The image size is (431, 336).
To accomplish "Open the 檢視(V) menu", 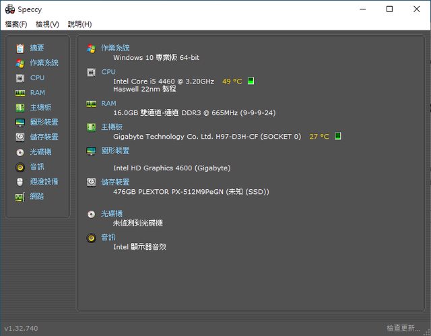I will (47, 24).
